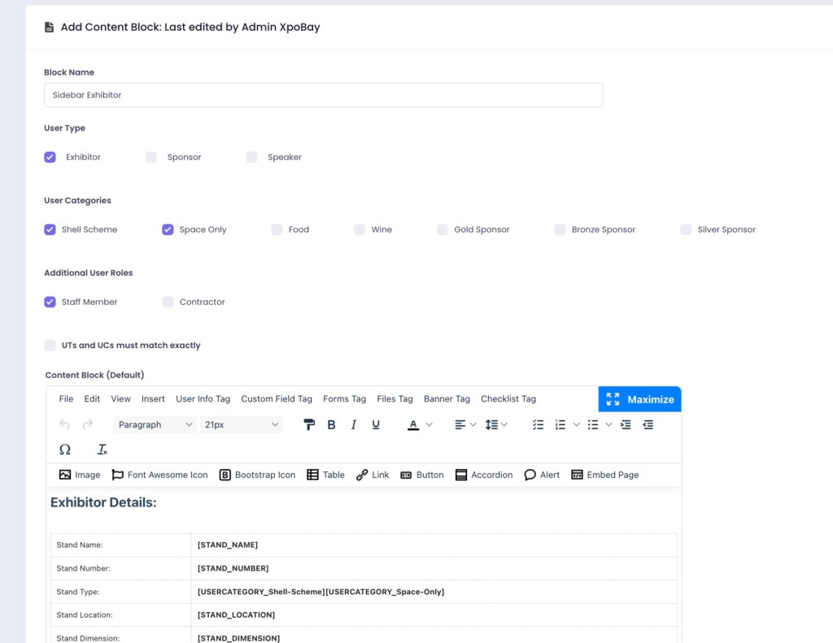833x643 pixels.
Task: Open the text color picker arrow
Action: [x=430, y=424]
